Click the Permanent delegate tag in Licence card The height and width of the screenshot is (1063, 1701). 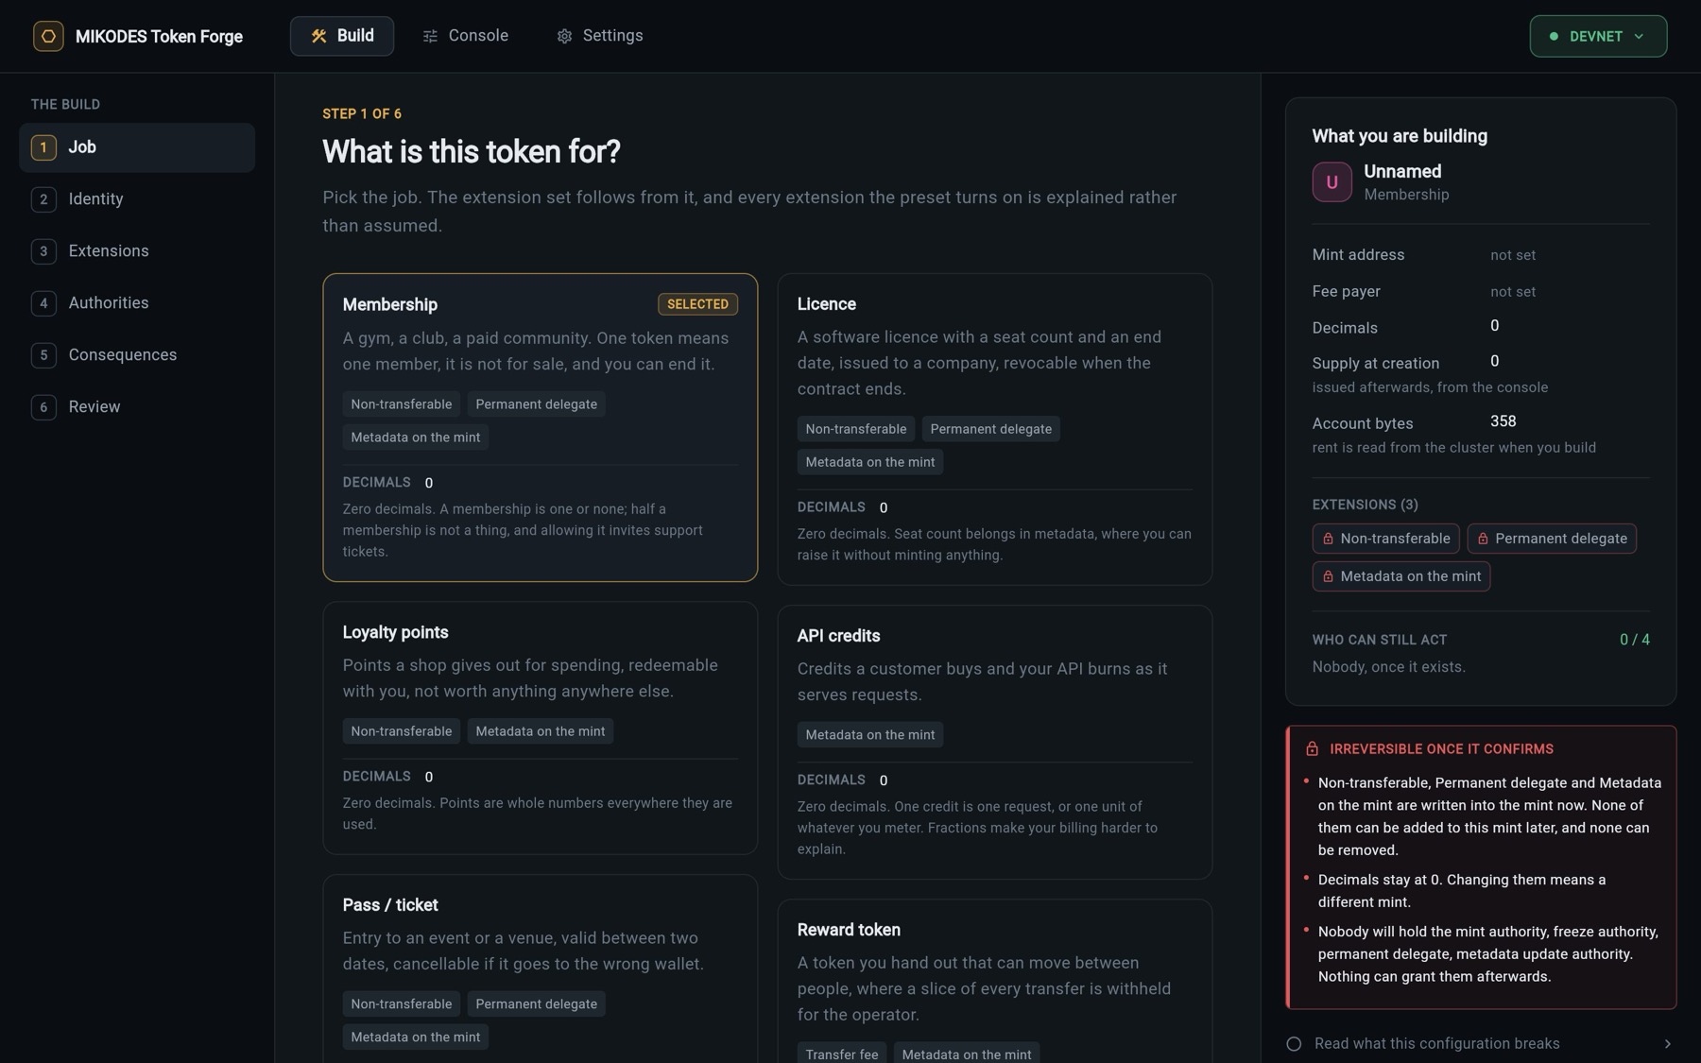[x=990, y=429]
